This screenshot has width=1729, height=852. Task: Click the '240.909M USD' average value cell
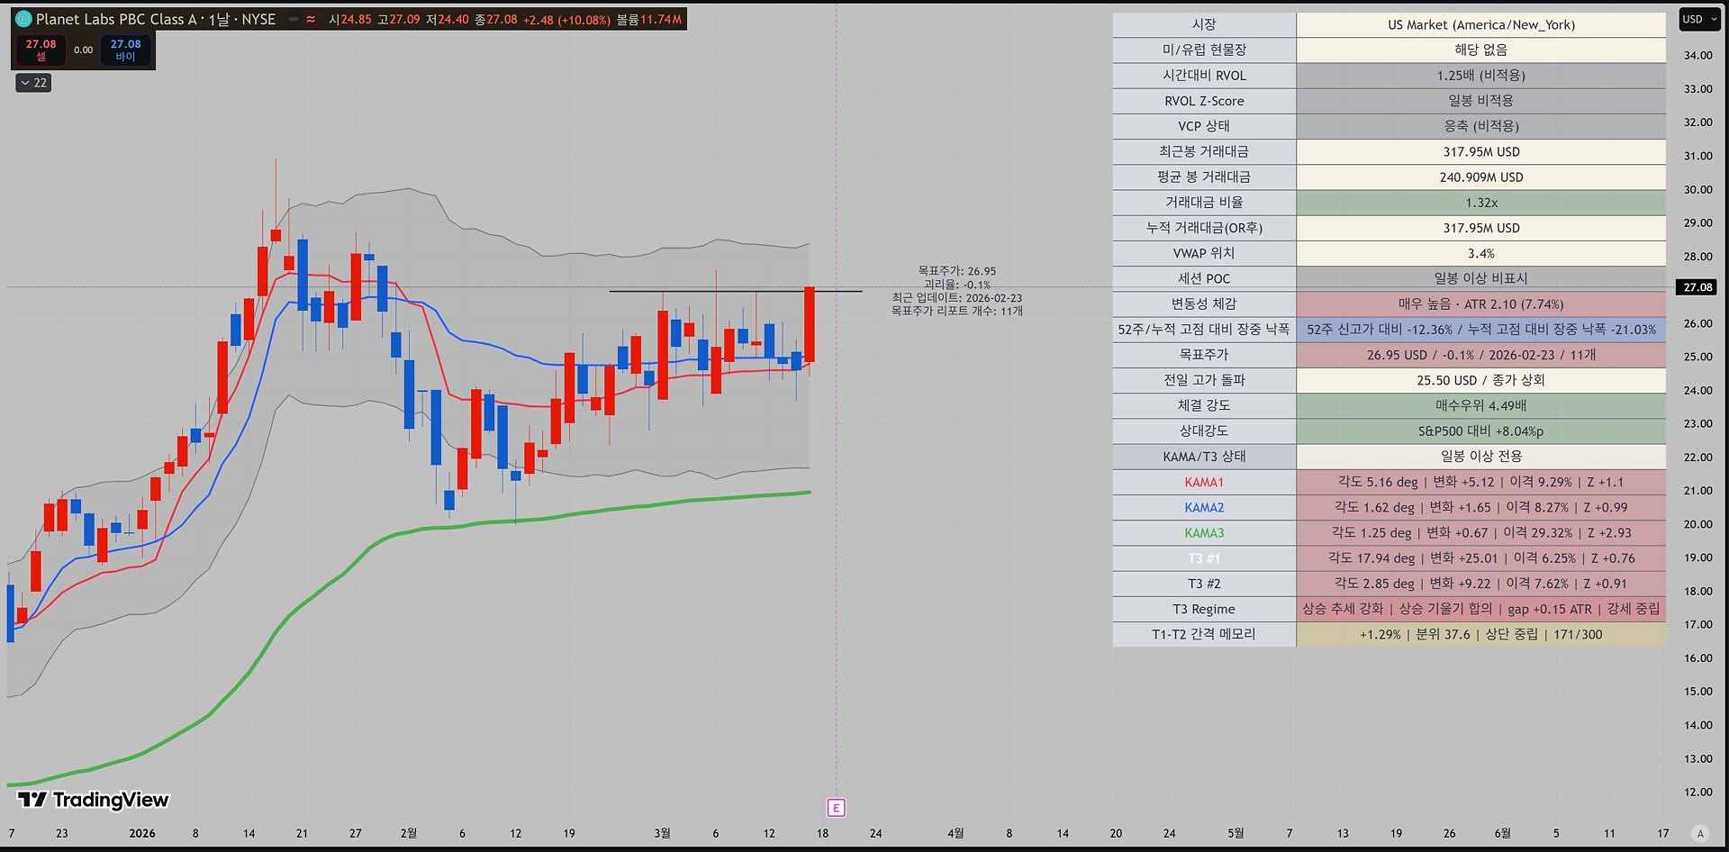click(x=1481, y=177)
